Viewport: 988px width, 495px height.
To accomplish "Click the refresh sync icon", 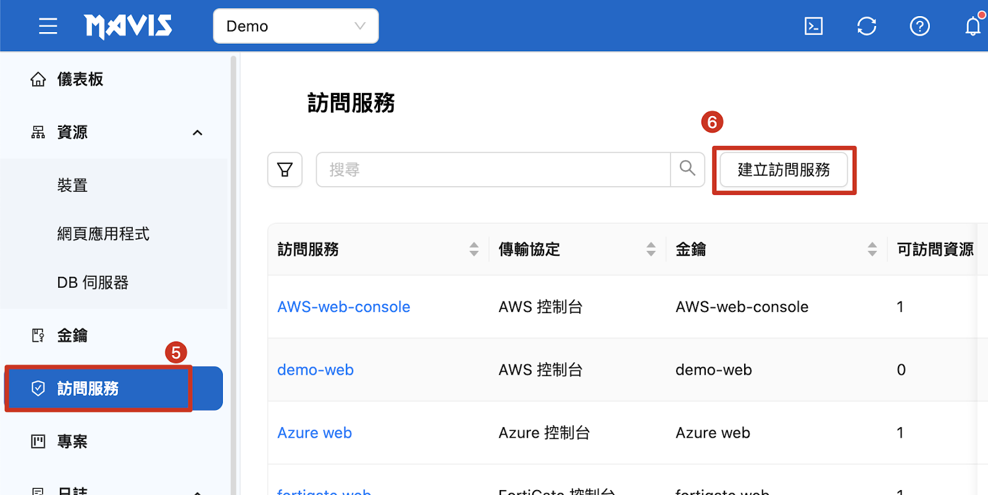I will point(866,26).
